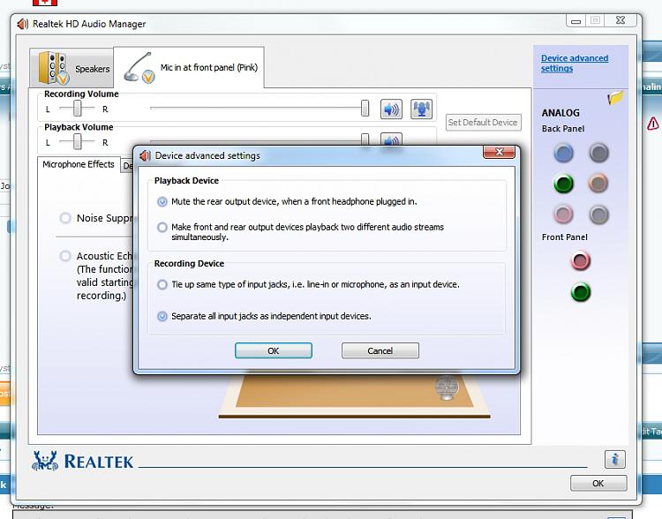Click the microphone image on room diagram

click(x=447, y=387)
